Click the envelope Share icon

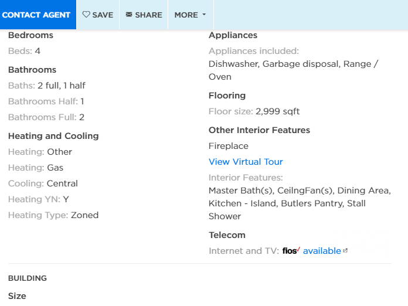129,15
